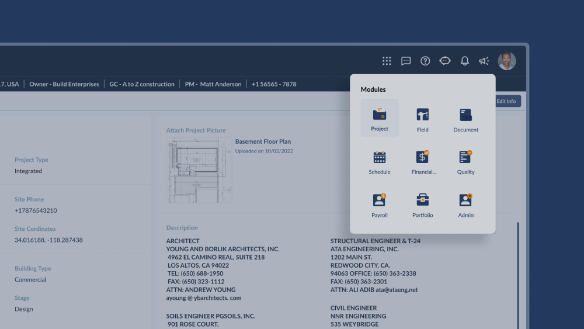584x329 pixels.
Task: Click email ayoung @ ybarchitects. com
Action: [204, 297]
